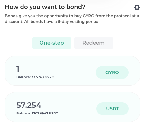146x127 pixels.
Task: Click the empty space left of One-step
Action: [19, 43]
